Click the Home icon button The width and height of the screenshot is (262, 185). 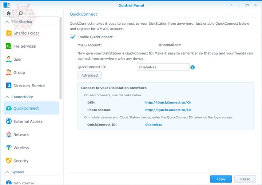[9, 13]
